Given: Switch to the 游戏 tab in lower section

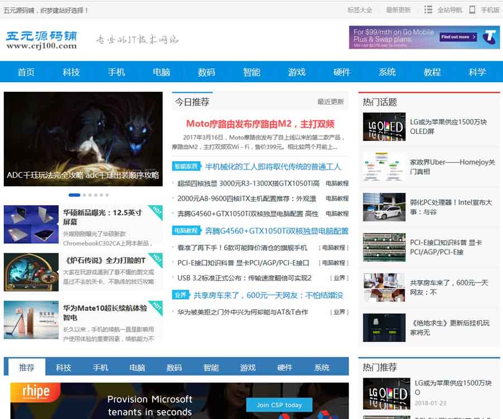Looking at the screenshot, I should [x=248, y=368].
